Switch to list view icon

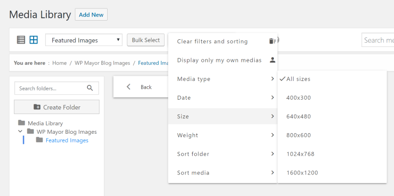21,40
